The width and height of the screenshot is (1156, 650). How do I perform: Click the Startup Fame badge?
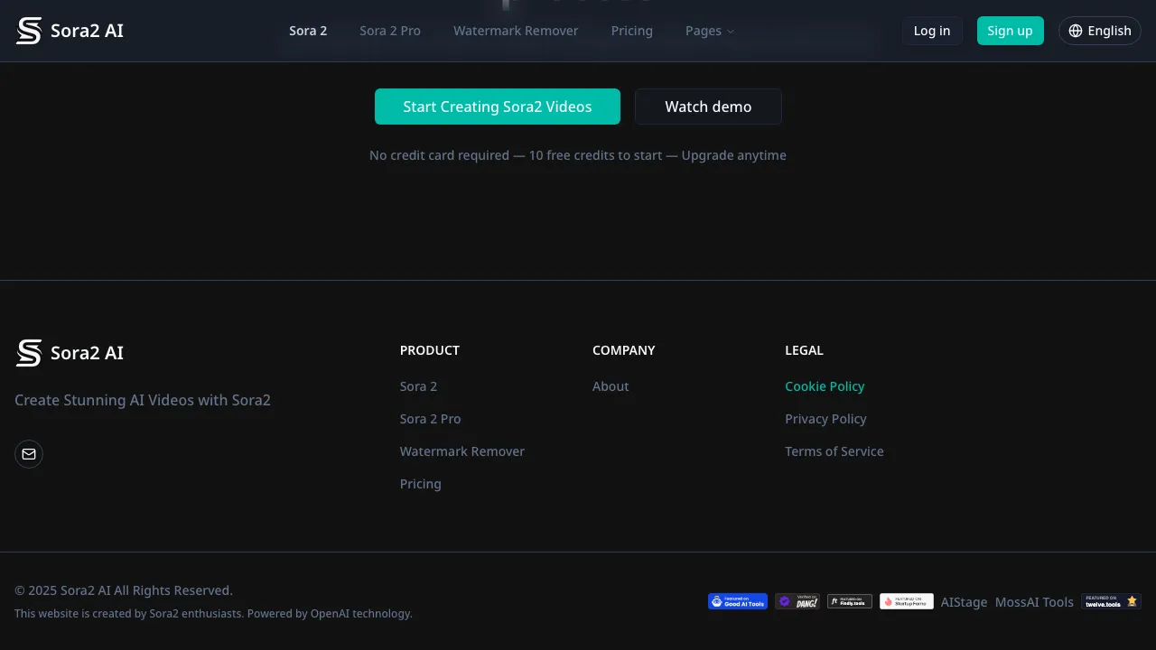906,601
